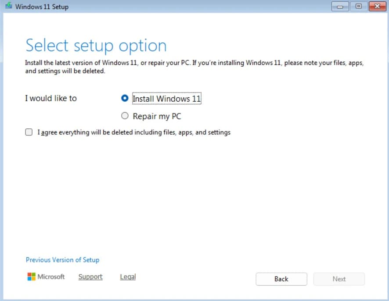Open Previous Version of Setup link

tap(62, 260)
